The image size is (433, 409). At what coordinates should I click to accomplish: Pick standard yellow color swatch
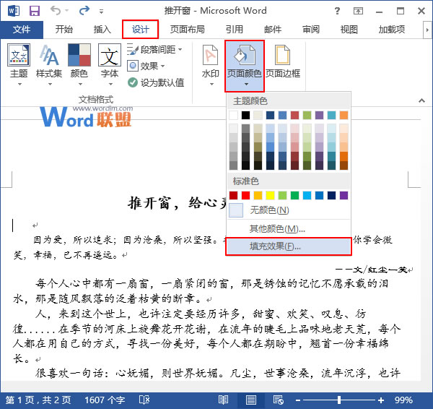coord(270,196)
